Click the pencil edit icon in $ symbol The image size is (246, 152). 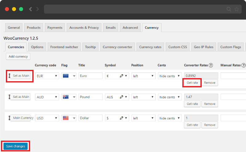pos(121,118)
